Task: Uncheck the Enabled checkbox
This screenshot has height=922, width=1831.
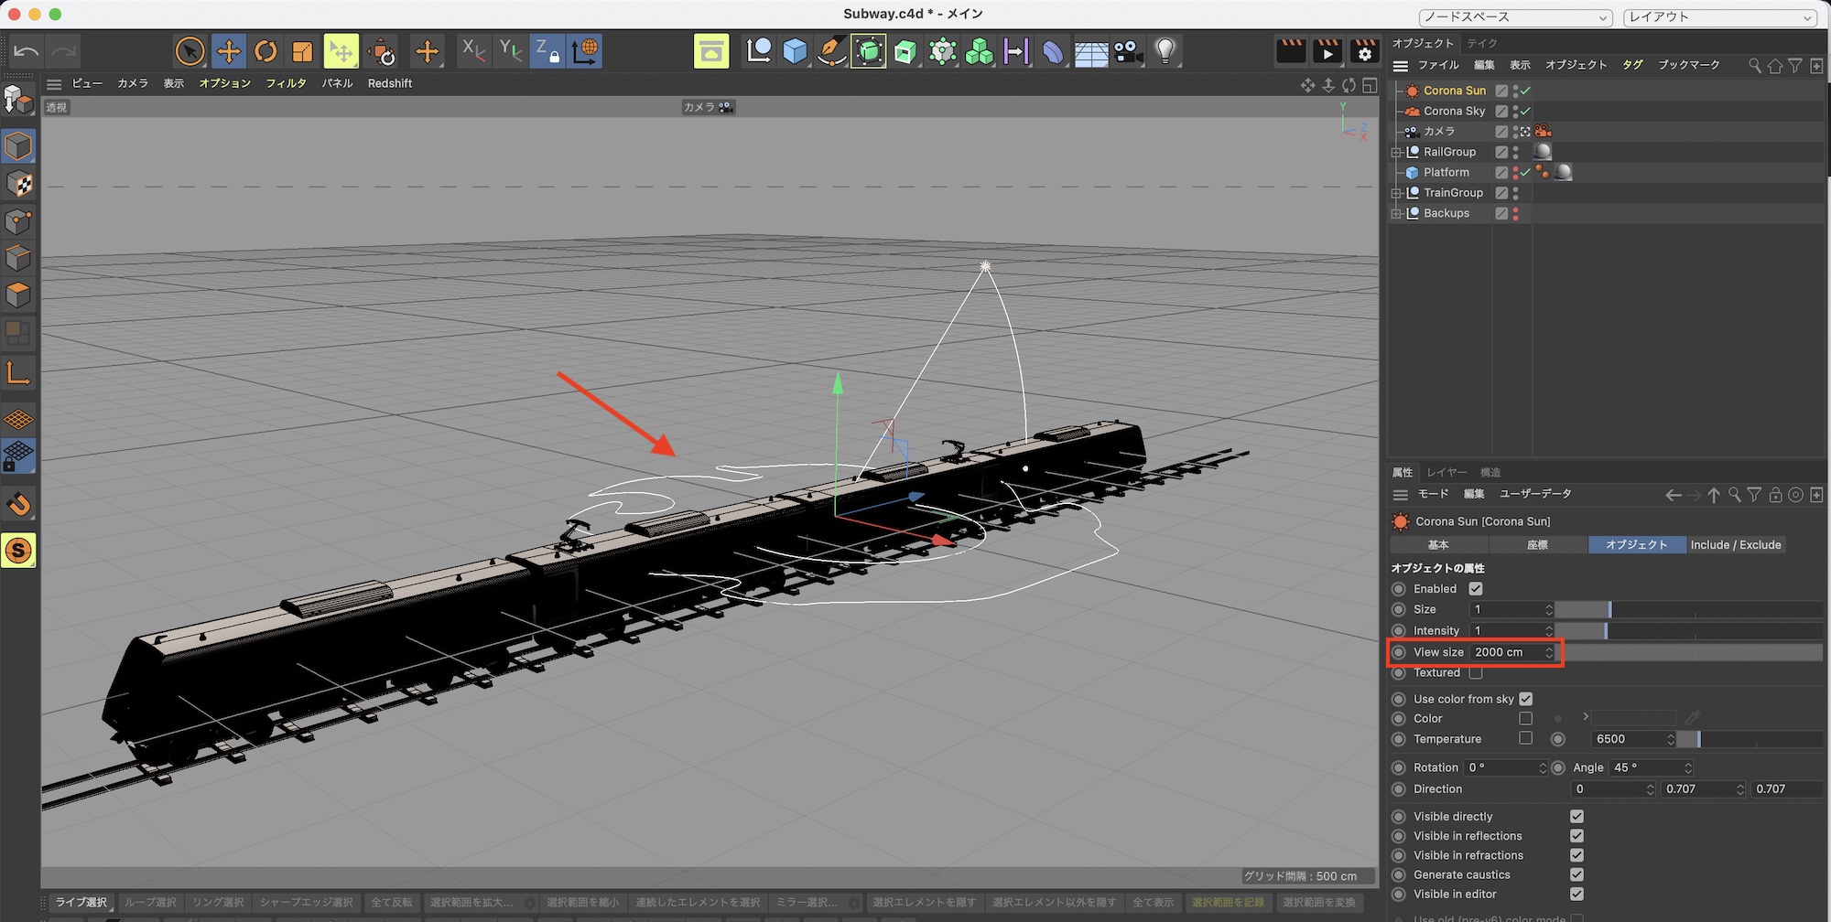Action: tap(1476, 589)
